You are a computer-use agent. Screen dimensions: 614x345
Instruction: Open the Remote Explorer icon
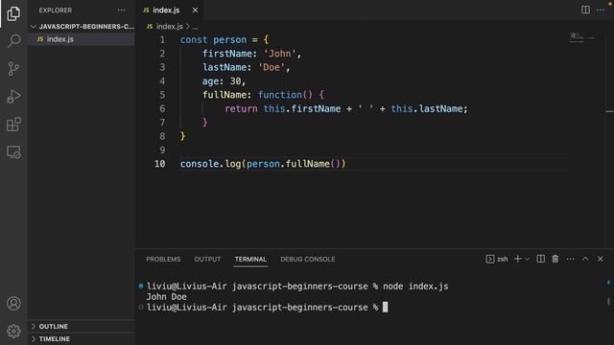tap(13, 152)
